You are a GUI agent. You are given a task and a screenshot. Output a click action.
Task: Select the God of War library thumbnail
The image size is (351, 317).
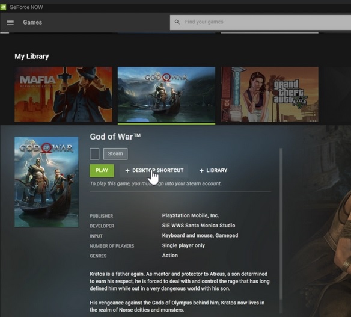[x=166, y=94]
